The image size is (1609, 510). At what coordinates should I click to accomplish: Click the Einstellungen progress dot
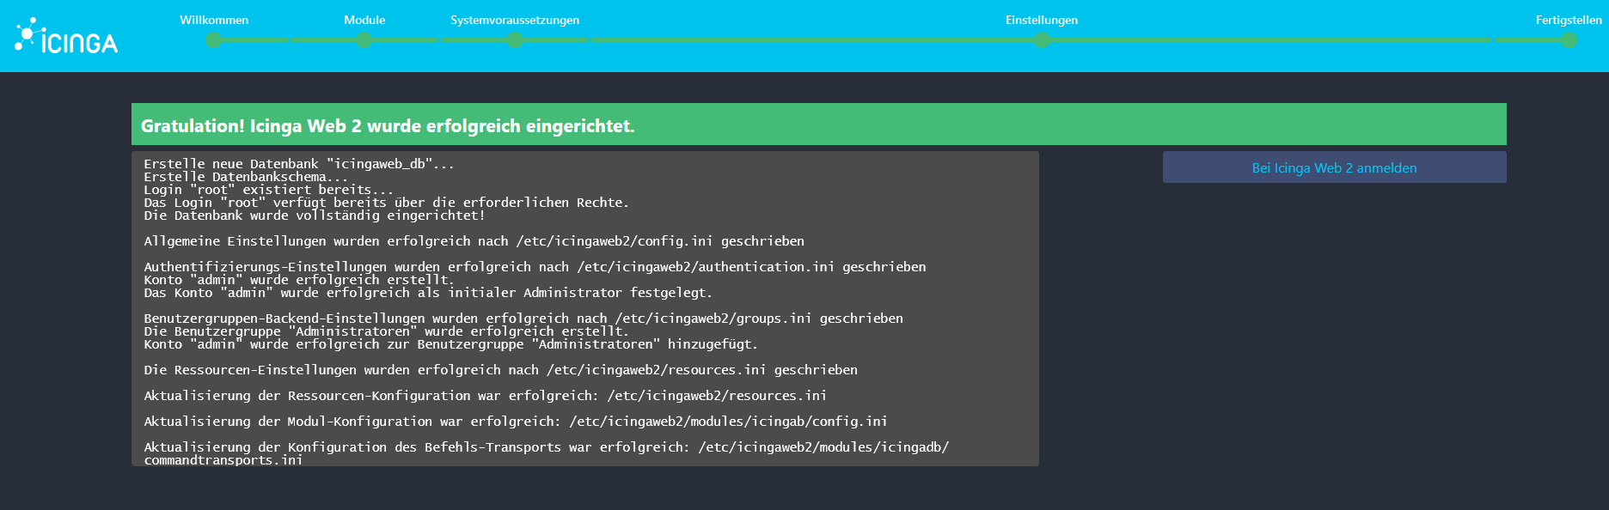pos(1042,39)
